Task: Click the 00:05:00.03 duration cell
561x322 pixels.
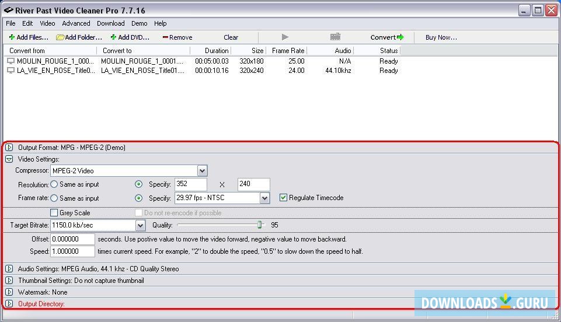Action: pyautogui.click(x=212, y=61)
